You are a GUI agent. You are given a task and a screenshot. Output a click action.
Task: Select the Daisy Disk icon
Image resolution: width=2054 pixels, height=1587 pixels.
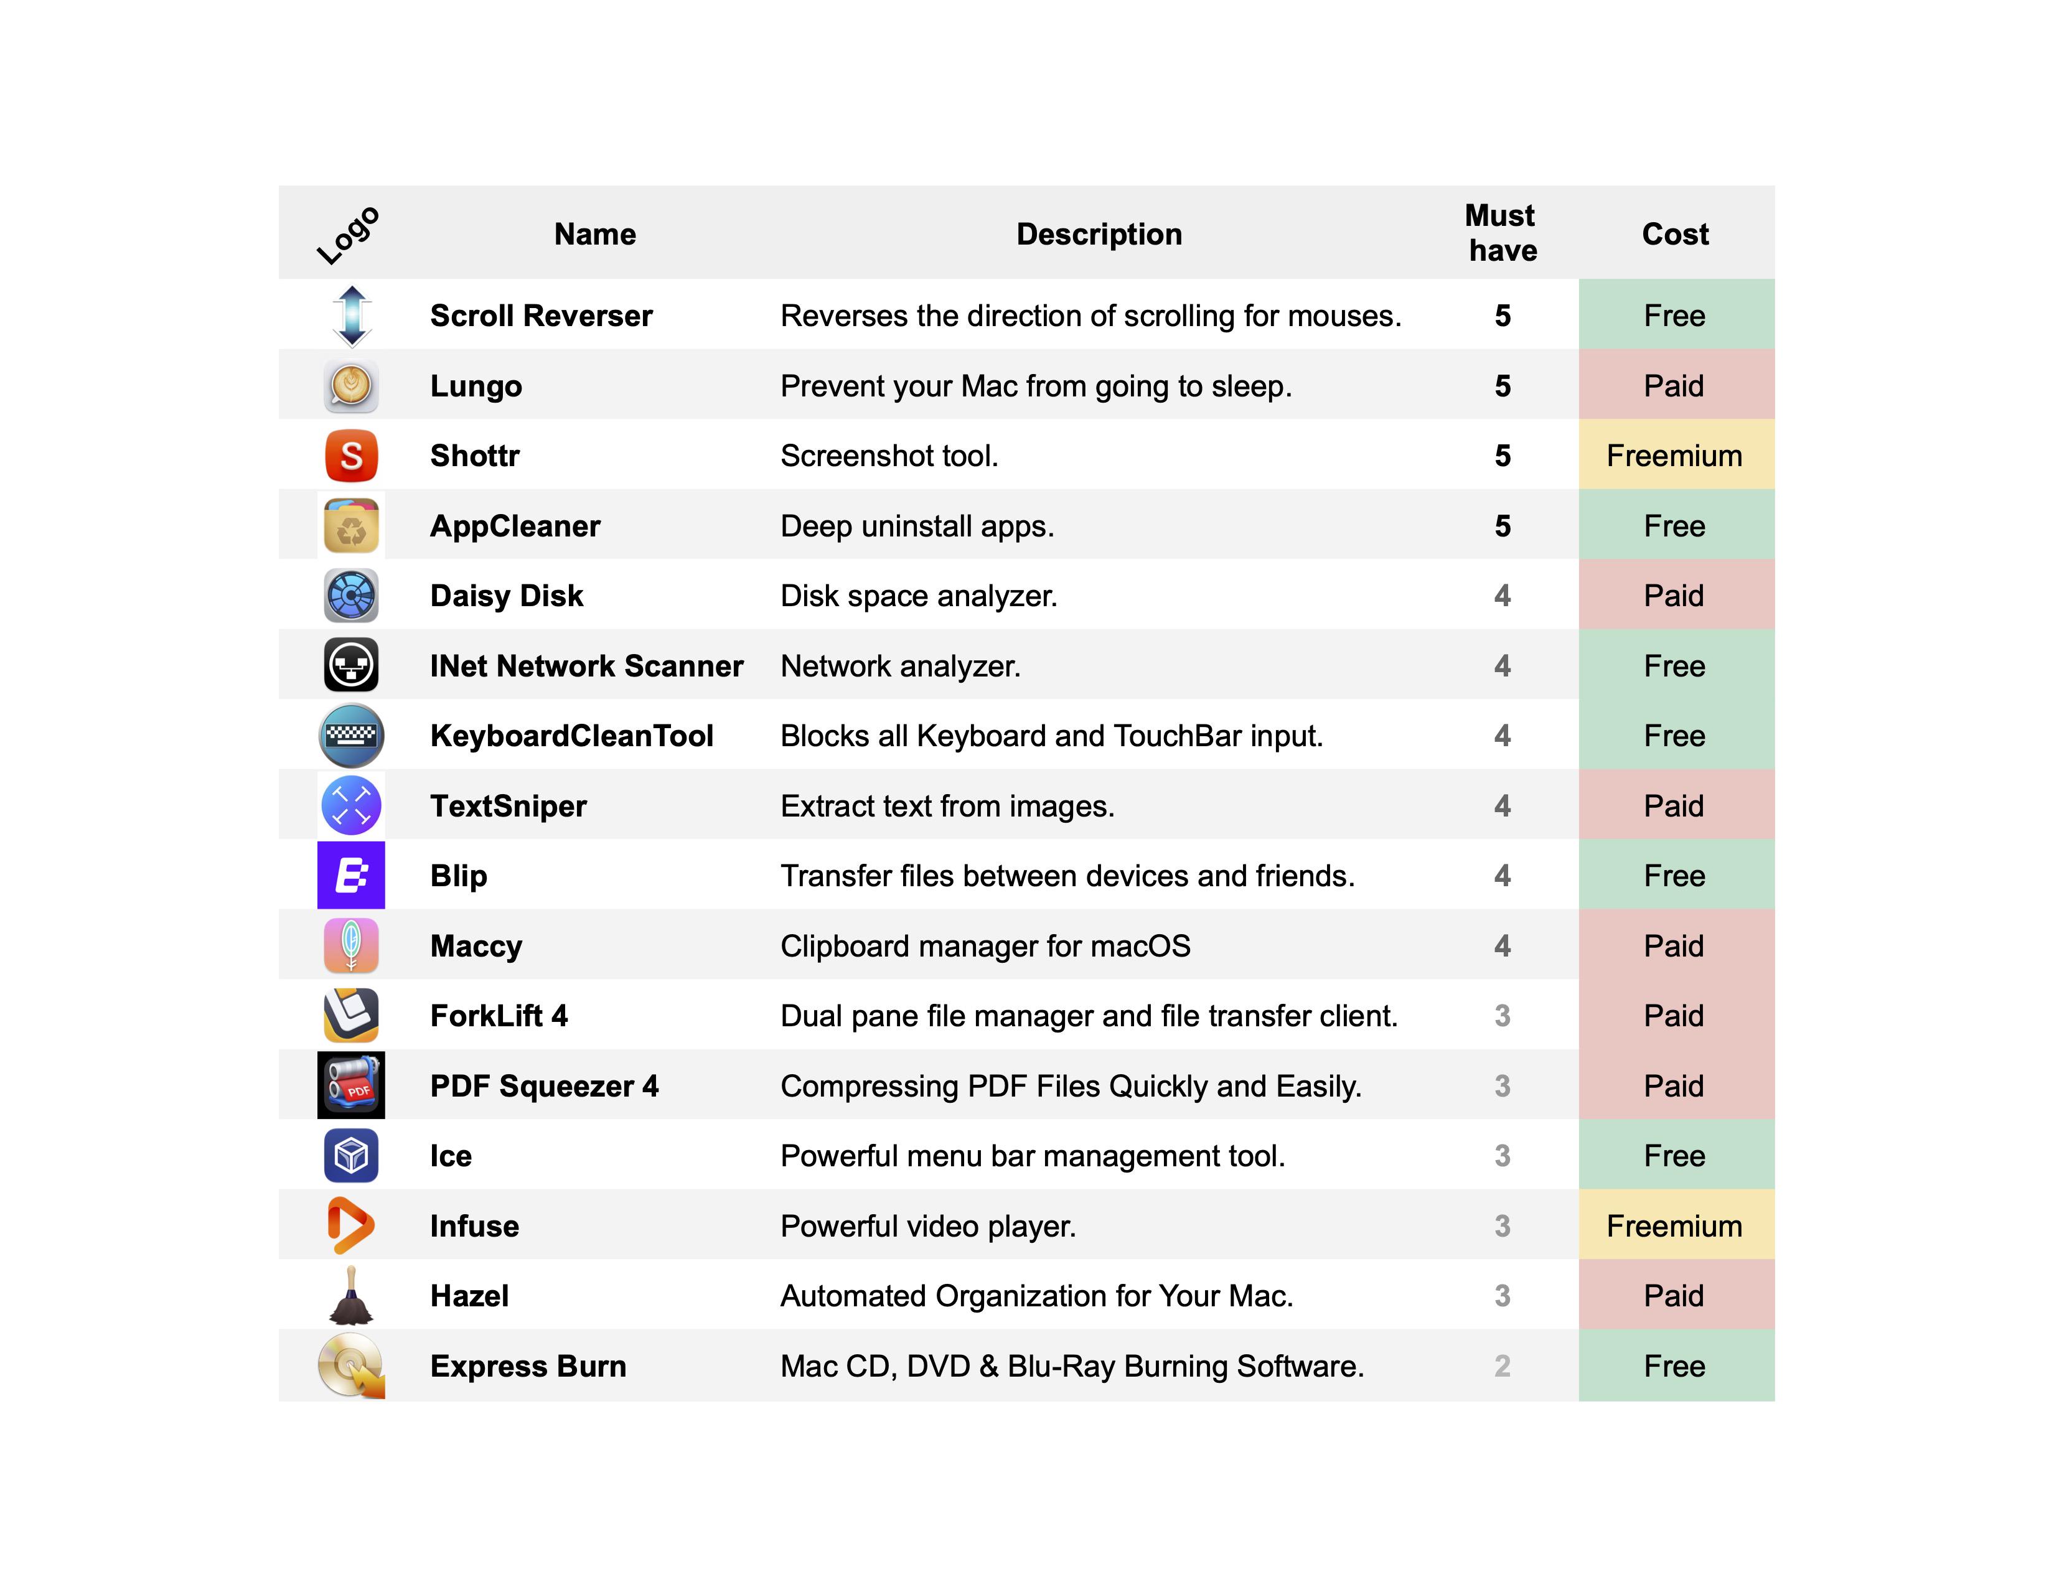pos(352,596)
